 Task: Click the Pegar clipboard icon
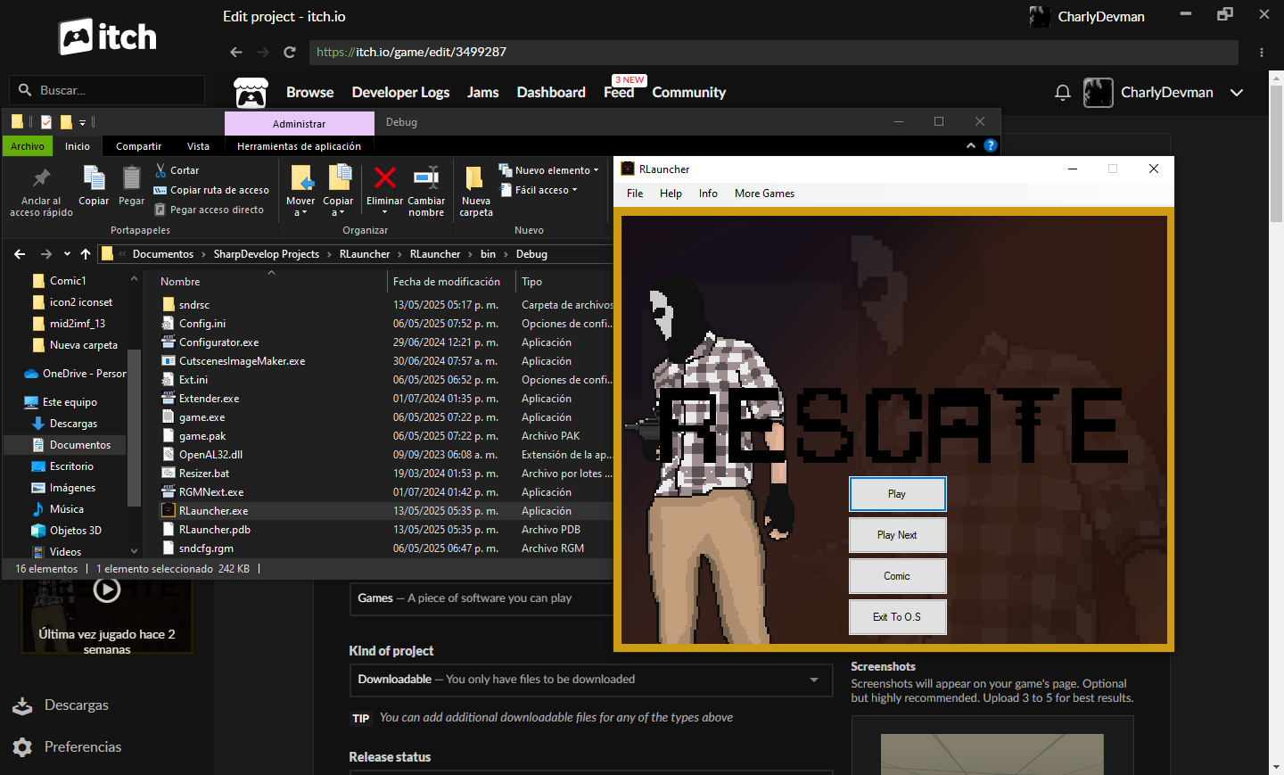click(x=131, y=178)
